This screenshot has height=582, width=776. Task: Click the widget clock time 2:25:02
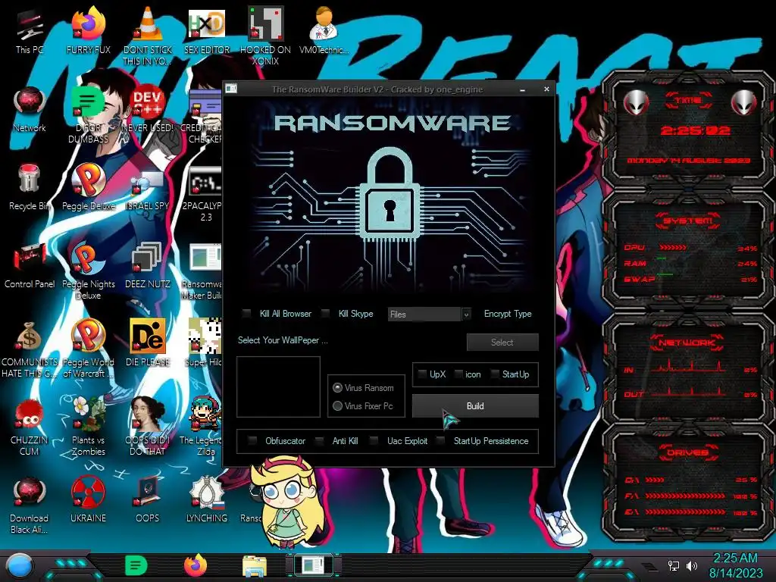click(x=695, y=130)
